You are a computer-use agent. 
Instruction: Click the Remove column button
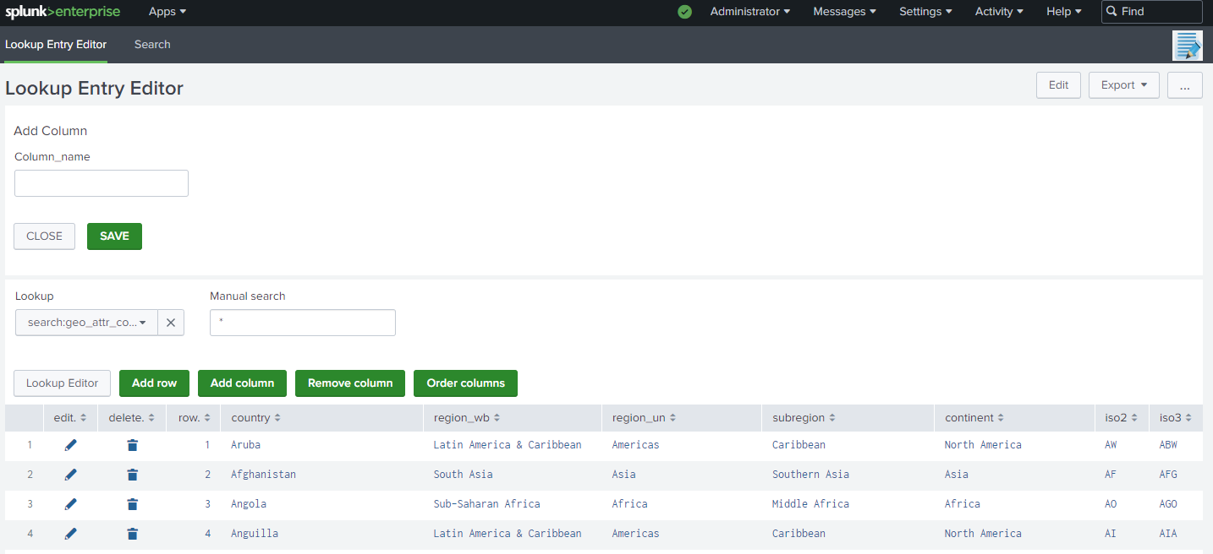click(350, 383)
